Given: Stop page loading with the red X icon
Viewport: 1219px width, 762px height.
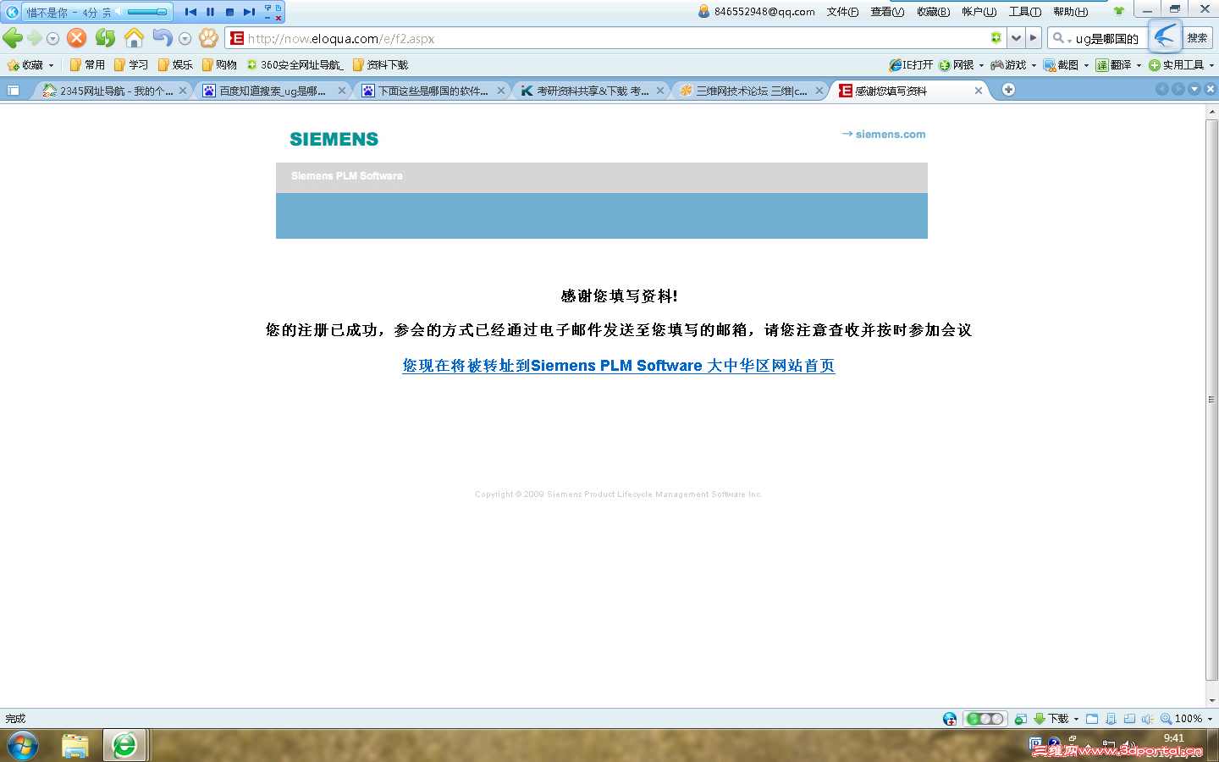Looking at the screenshot, I should [75, 38].
